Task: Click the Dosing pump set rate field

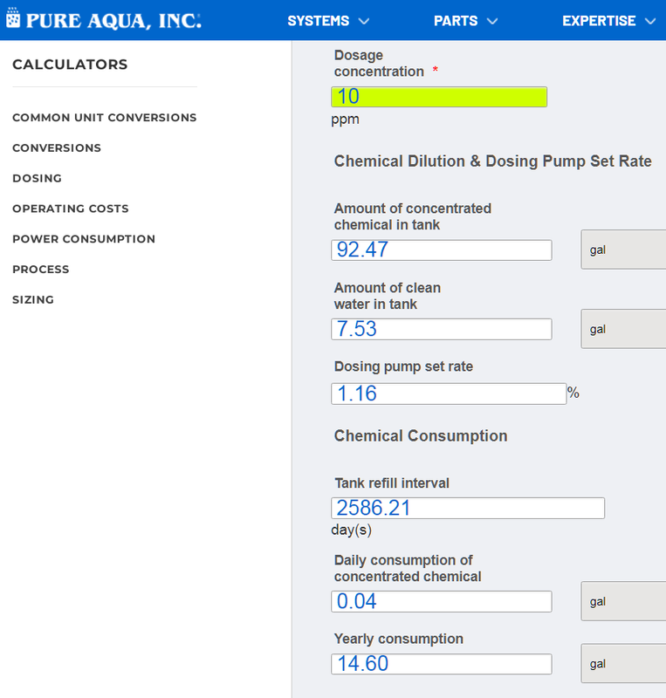Action: 449,393
